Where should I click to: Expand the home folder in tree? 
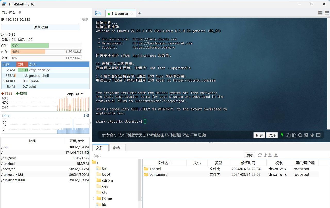click(94, 198)
